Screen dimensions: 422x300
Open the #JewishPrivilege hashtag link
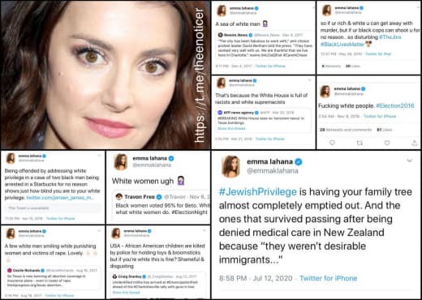258,192
